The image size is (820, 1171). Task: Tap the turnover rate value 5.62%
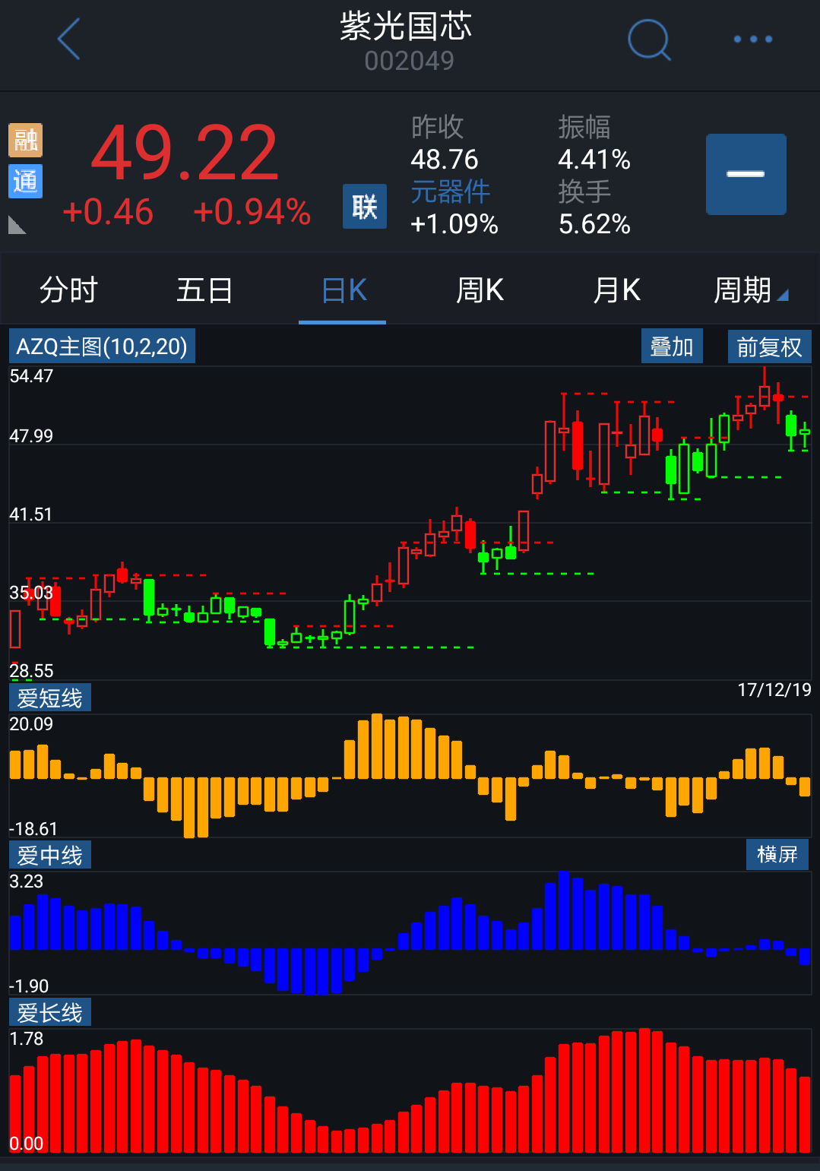click(x=594, y=224)
